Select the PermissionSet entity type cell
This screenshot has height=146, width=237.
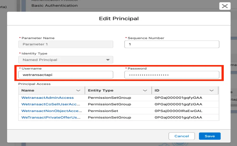(103, 111)
